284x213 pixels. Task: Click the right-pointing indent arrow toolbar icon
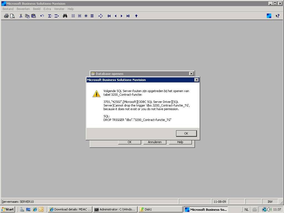(x=57, y=16)
